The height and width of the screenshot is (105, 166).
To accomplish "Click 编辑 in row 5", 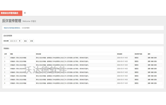I will pos(152,72).
